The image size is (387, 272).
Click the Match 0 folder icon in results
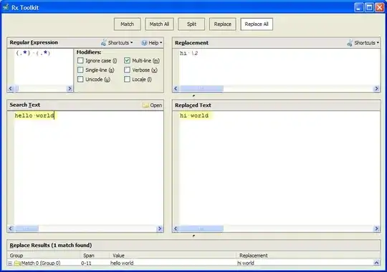[x=17, y=263]
